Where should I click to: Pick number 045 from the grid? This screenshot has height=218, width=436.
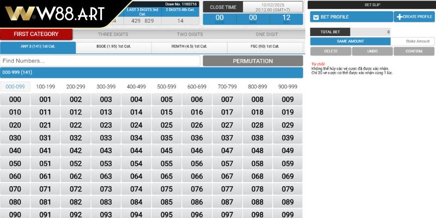pos(166,150)
